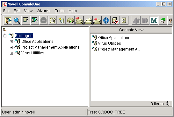Click the grayed-out document arrow icon
174x117 pixels.
click(x=145, y=20)
